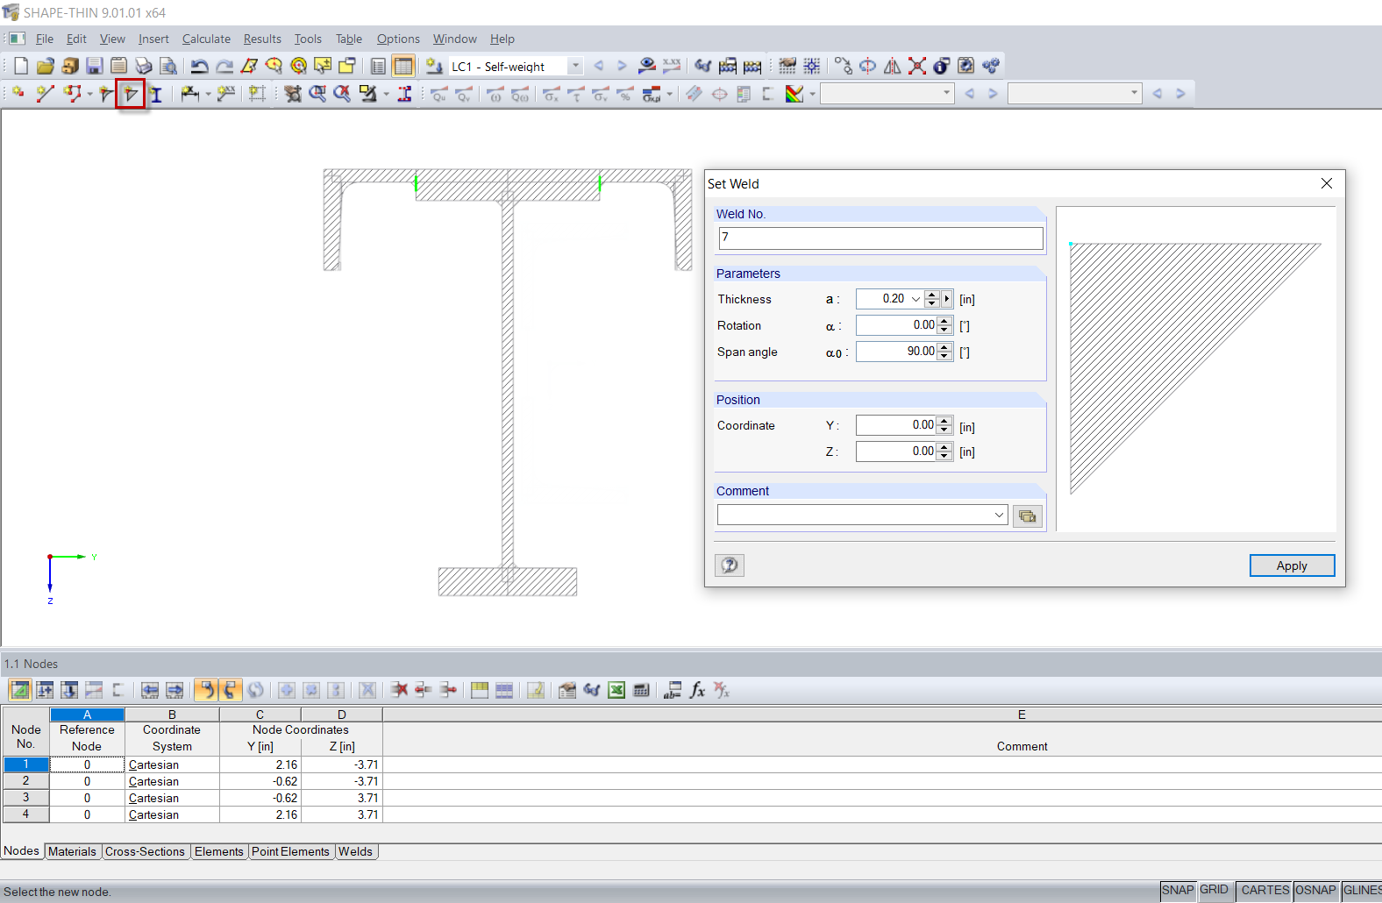The image size is (1382, 903).
Task: Click the red X delete-nodes icon
Action: [x=917, y=66]
